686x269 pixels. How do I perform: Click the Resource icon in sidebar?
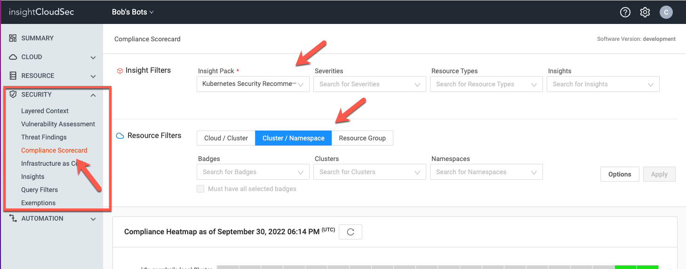click(x=13, y=76)
